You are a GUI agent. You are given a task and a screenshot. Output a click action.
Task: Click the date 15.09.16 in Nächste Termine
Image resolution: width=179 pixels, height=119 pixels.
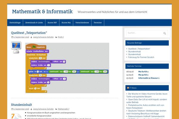coord(130,78)
